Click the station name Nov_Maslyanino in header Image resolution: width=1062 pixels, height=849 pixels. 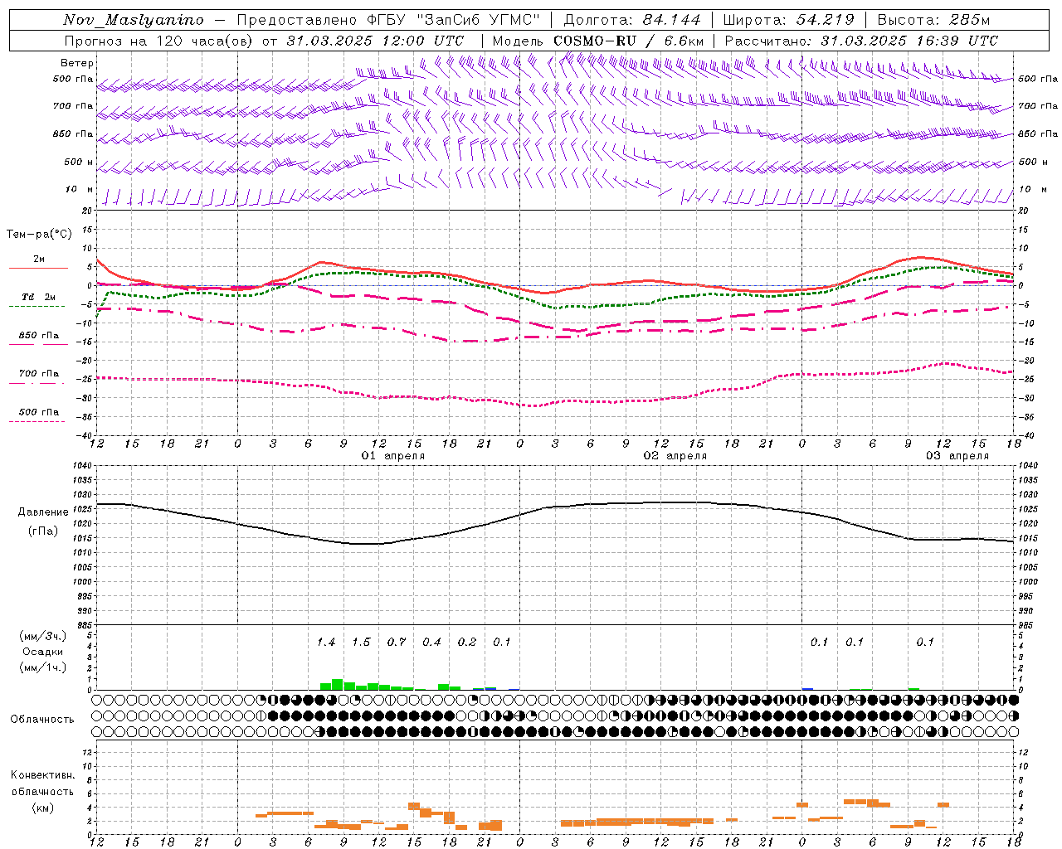pos(134,20)
